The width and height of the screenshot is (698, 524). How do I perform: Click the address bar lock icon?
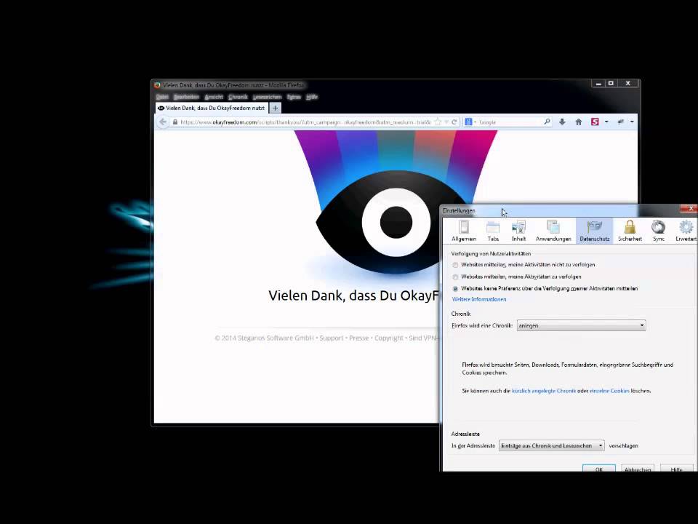pos(175,122)
